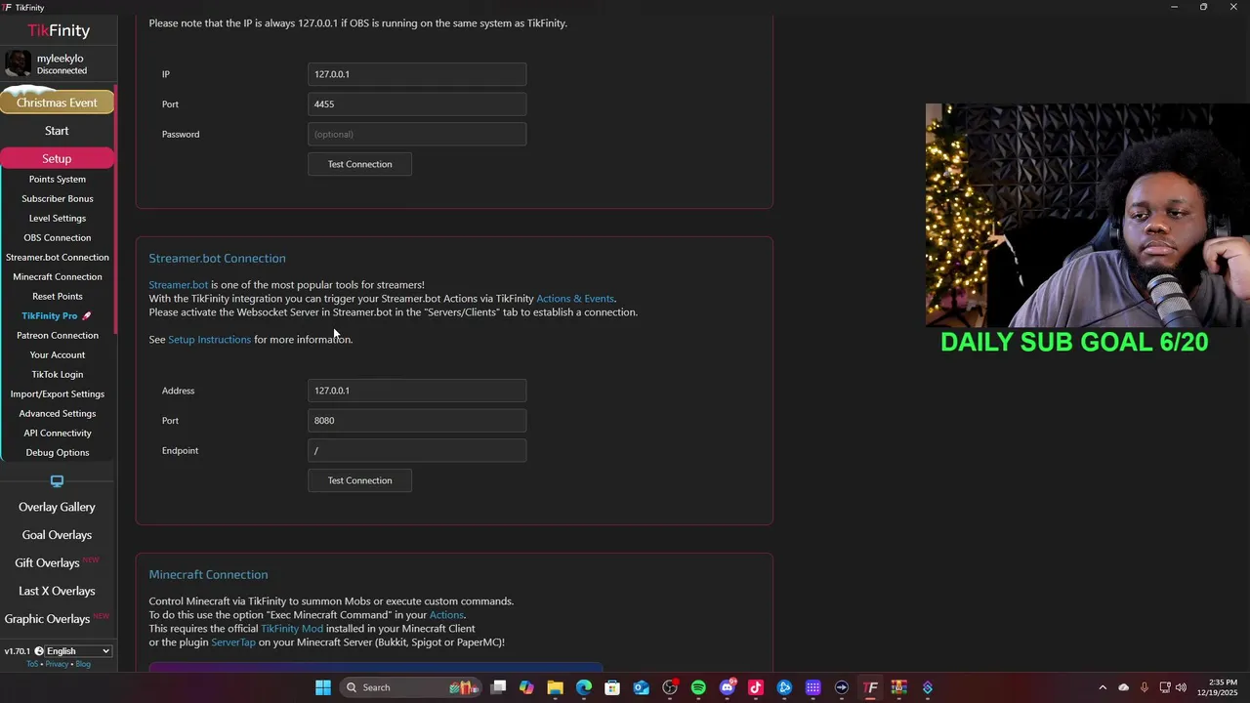Open Discord from the taskbar
Screen dimensions: 1250x703
point(727,687)
